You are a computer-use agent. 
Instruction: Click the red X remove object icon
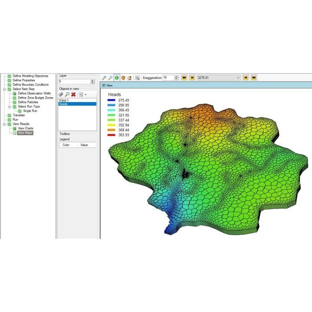(73, 94)
